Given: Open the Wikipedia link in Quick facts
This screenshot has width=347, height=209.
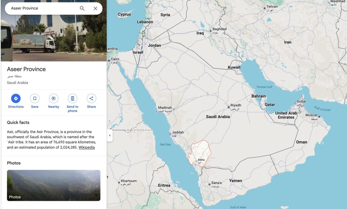Looking at the screenshot, I should pyautogui.click(x=87, y=147).
